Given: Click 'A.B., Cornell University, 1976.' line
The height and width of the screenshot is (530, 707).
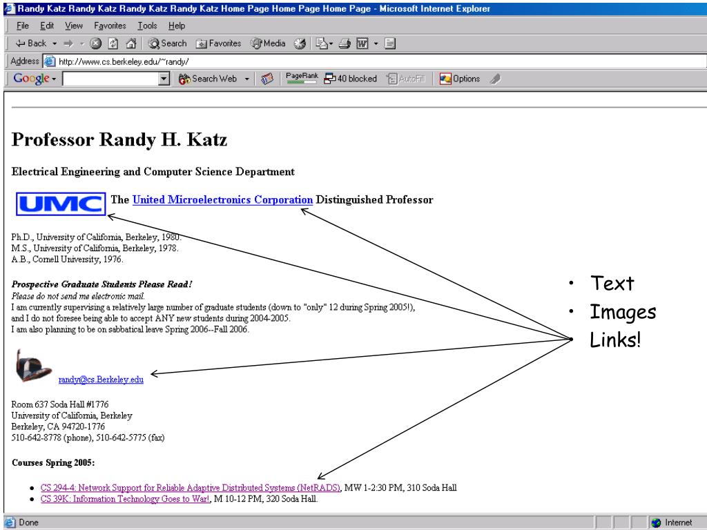Looking at the screenshot, I should click(x=67, y=259).
